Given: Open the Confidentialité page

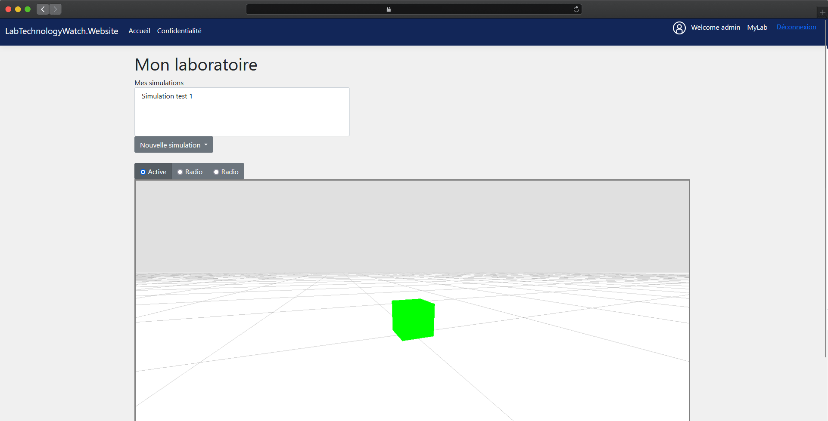Looking at the screenshot, I should (179, 31).
